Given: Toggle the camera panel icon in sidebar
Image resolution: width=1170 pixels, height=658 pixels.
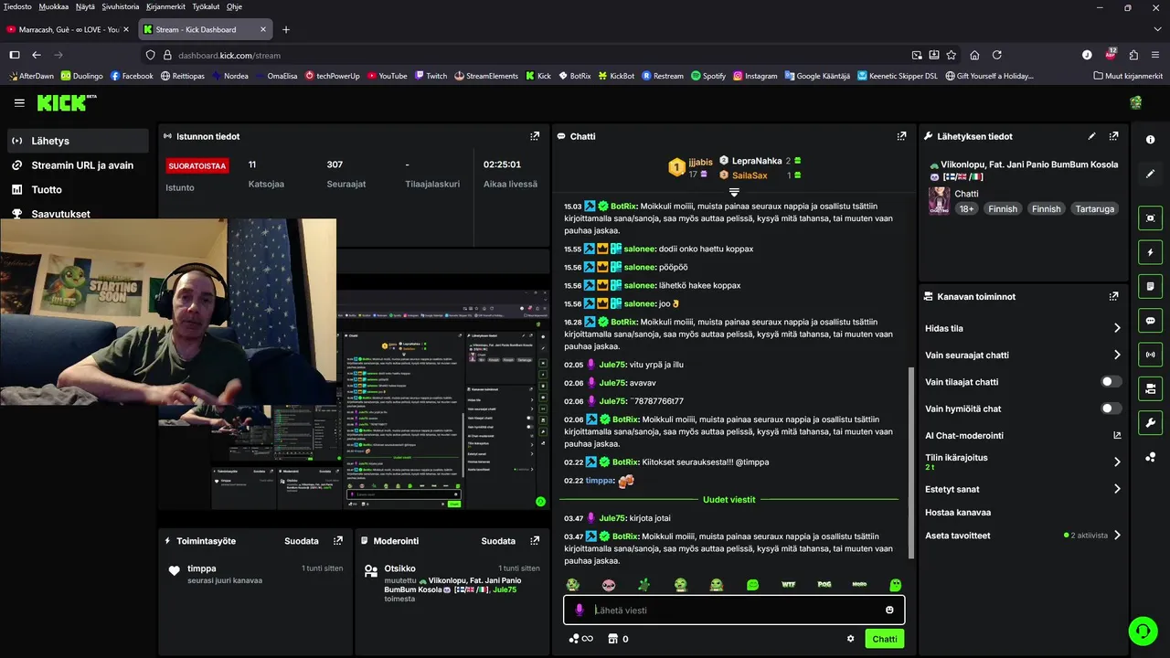Looking at the screenshot, I should pos(1150,389).
